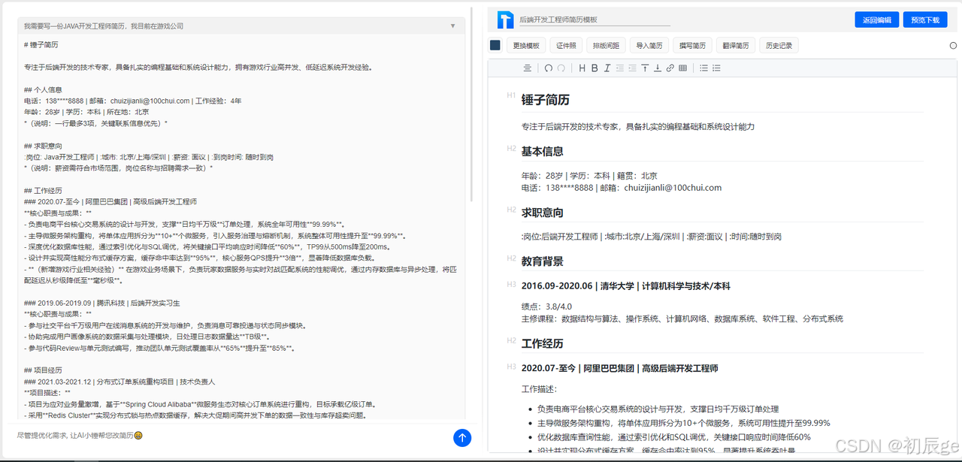This screenshot has width=962, height=462.
Task: Increase indent of selected text
Action: 633,68
